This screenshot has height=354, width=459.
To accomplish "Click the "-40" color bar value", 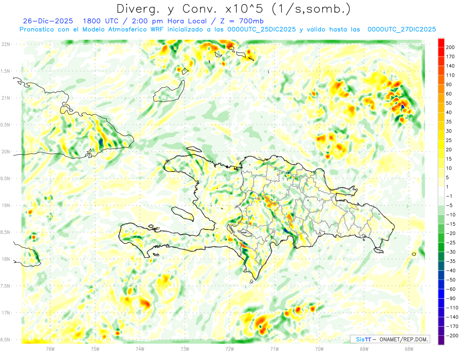I will [451, 271].
